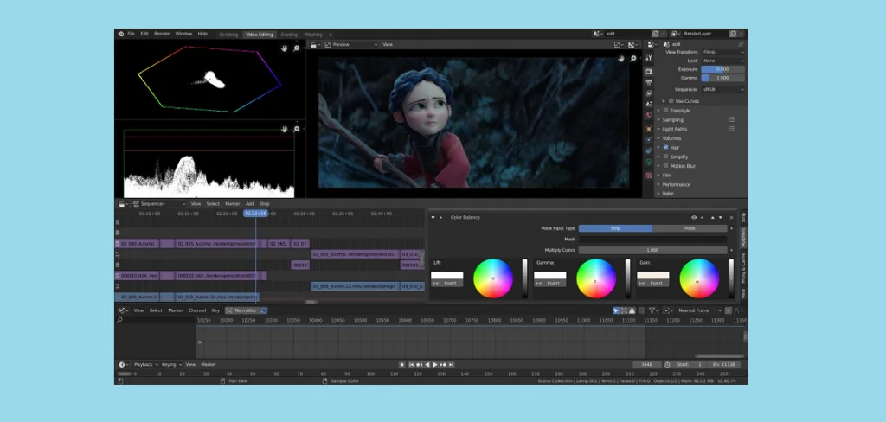Image resolution: width=886 pixels, height=422 pixels.
Task: Click the Play animation button
Action: coord(434,365)
